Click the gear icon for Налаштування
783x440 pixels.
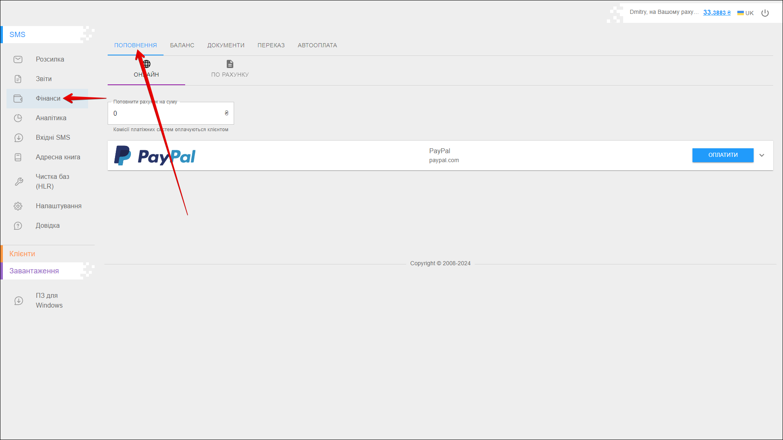tap(18, 206)
